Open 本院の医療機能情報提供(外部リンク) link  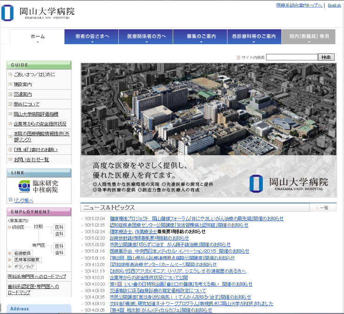(x=42, y=137)
